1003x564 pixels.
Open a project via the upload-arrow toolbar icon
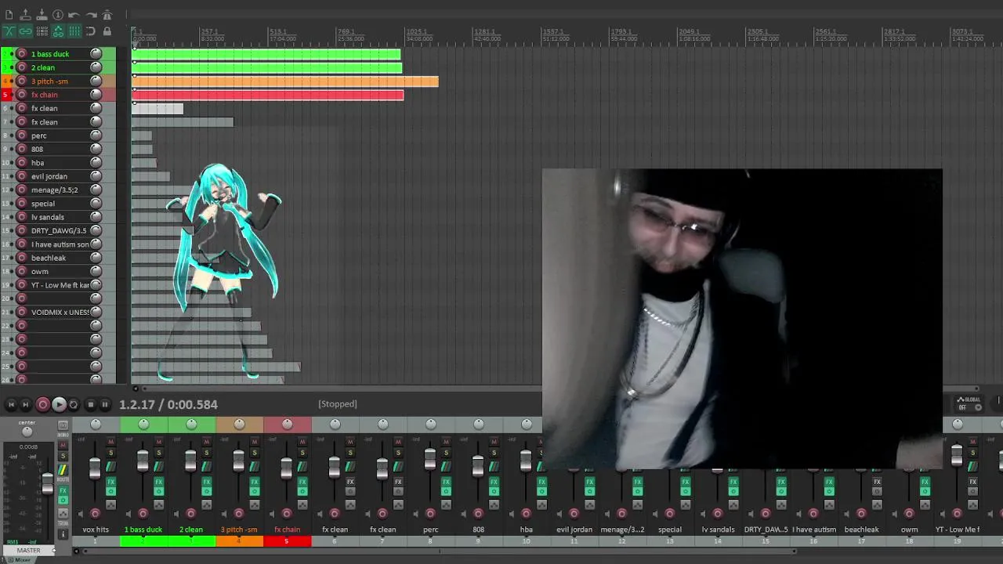(x=25, y=15)
